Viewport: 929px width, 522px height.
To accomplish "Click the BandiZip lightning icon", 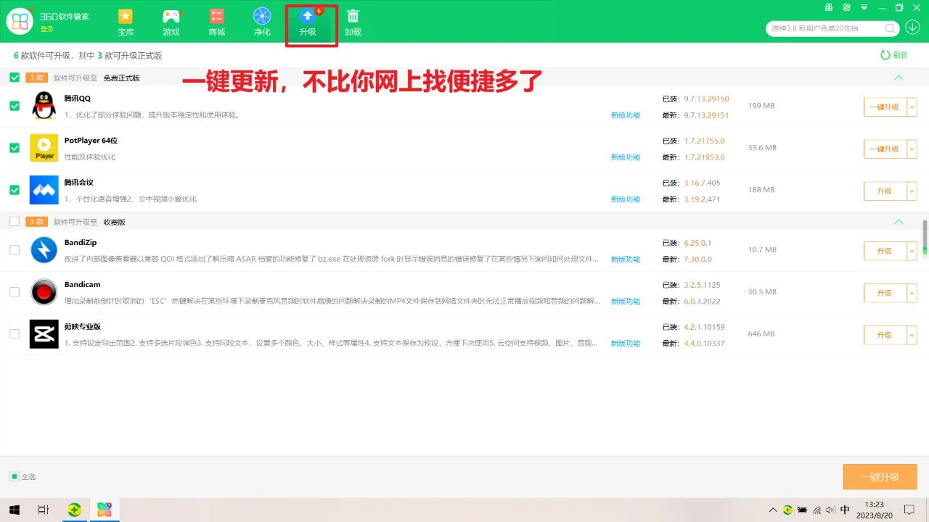I will coord(44,250).
